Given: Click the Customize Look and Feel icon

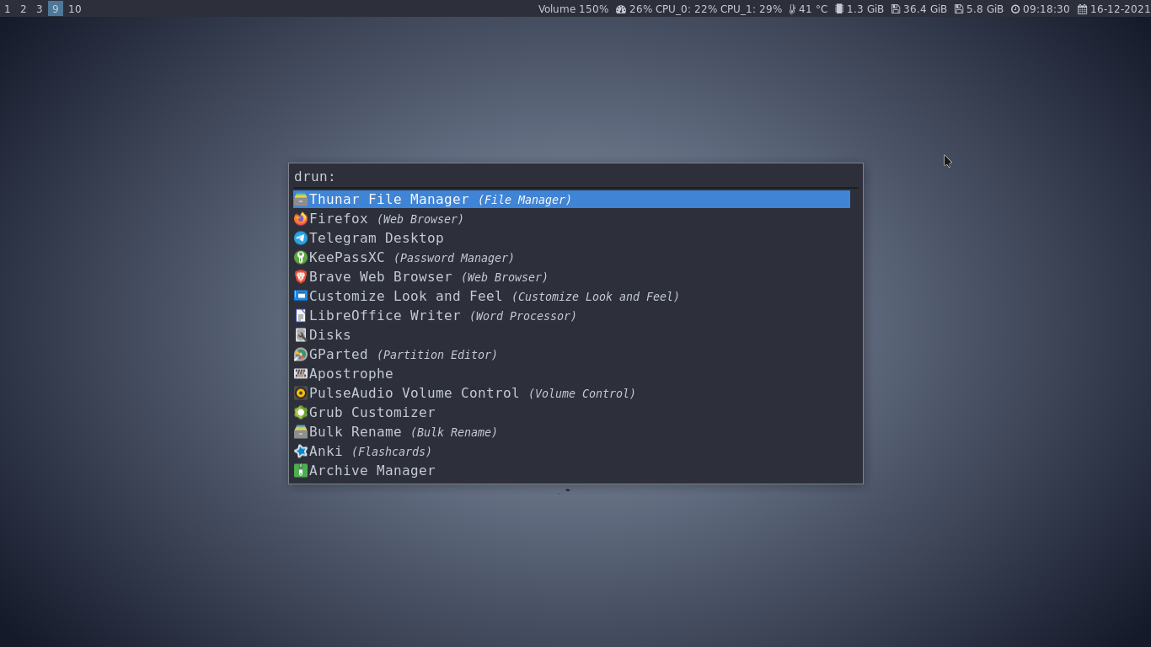Looking at the screenshot, I should click(x=301, y=297).
